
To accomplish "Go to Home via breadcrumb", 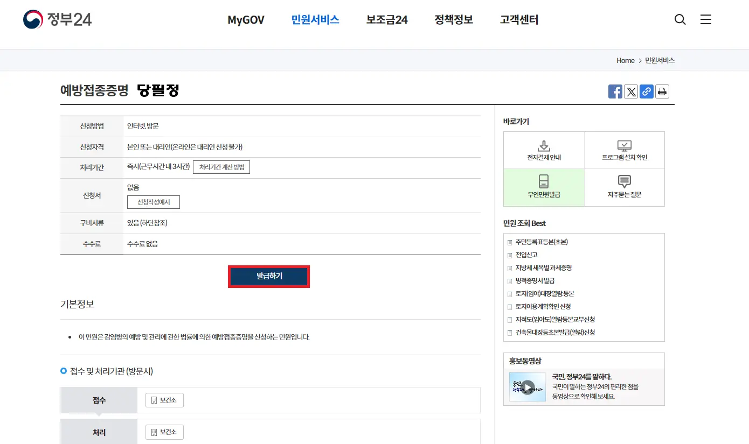I will (x=625, y=60).
